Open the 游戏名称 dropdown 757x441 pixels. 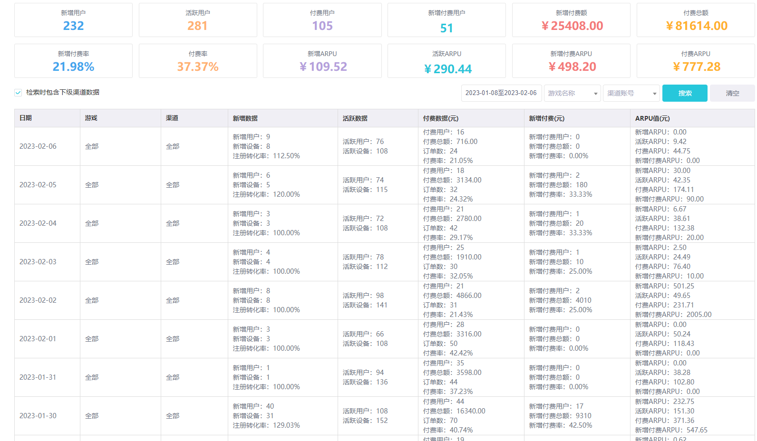pos(572,93)
